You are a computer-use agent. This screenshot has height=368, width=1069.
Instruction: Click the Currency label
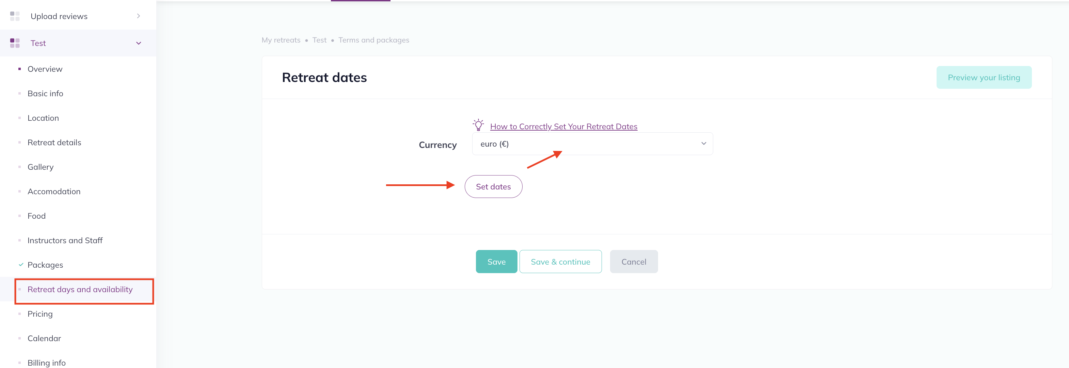coord(437,145)
